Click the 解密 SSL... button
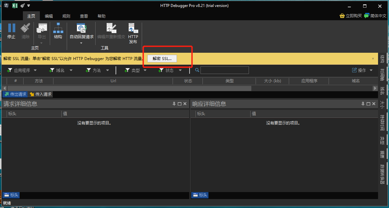Image resolution: width=389 pixels, height=208 pixels. pyautogui.click(x=162, y=59)
